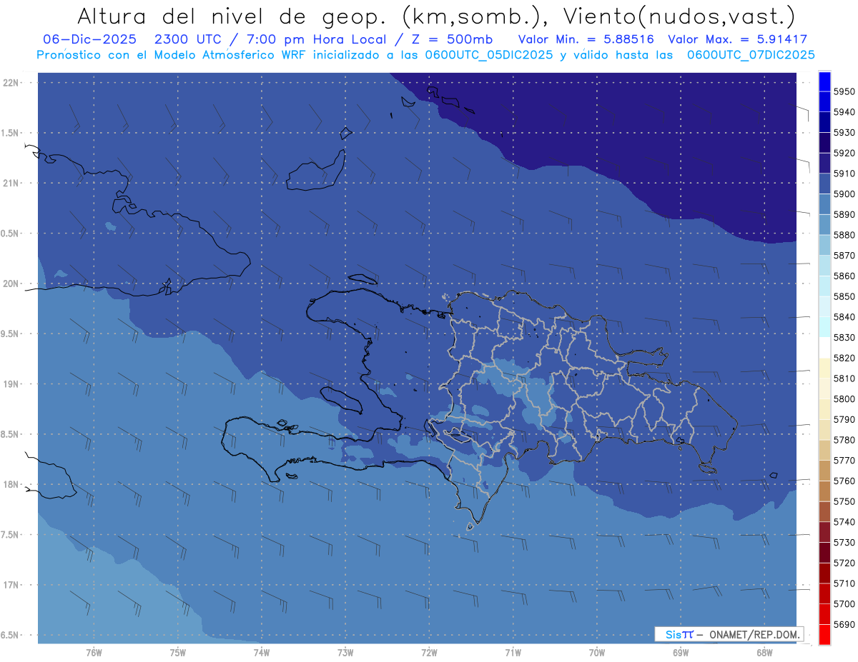The image size is (858, 662).
Task: Click the '19N' latitude label
Action: point(10,384)
